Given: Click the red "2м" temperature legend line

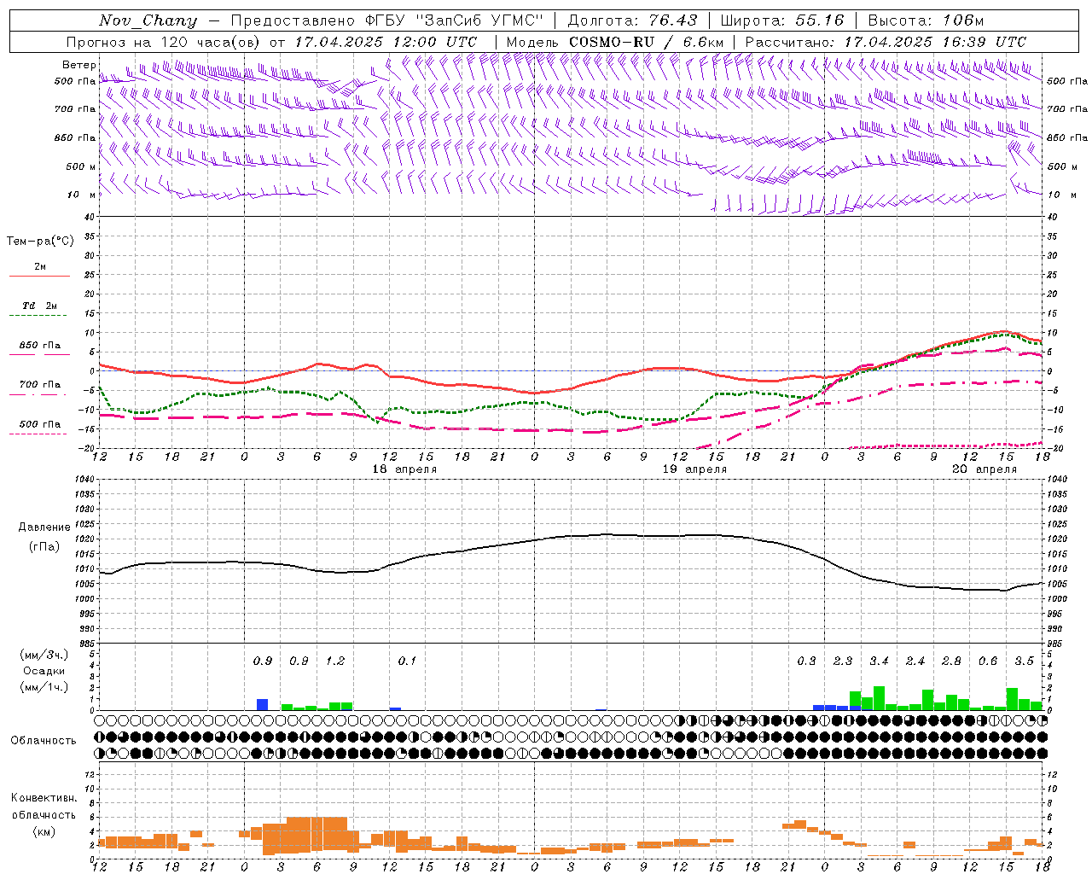Looking at the screenshot, I should coord(40,276).
